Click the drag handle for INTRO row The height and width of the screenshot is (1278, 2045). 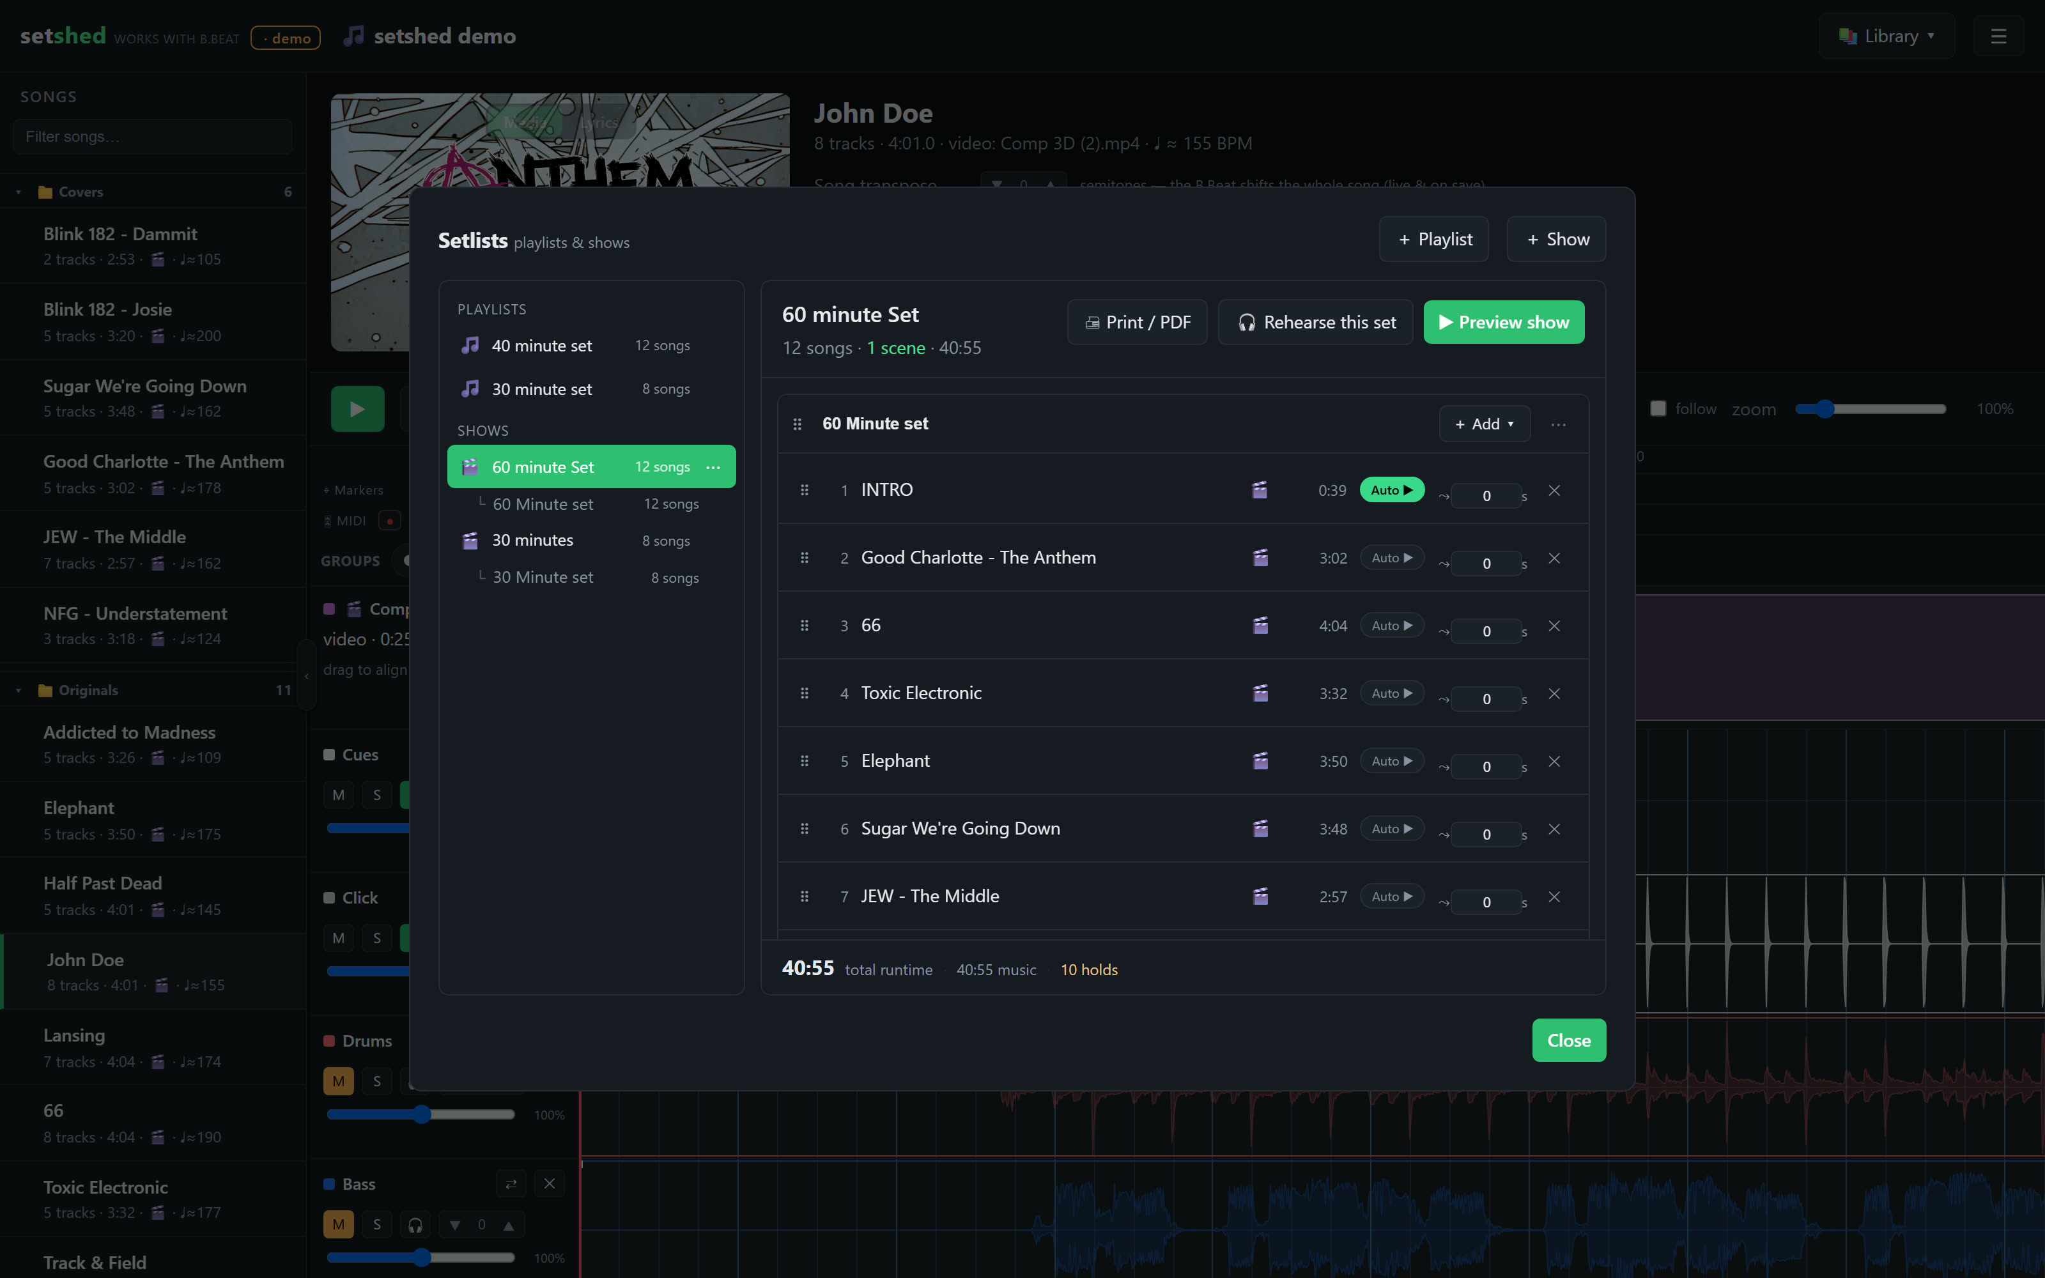pyautogui.click(x=804, y=490)
